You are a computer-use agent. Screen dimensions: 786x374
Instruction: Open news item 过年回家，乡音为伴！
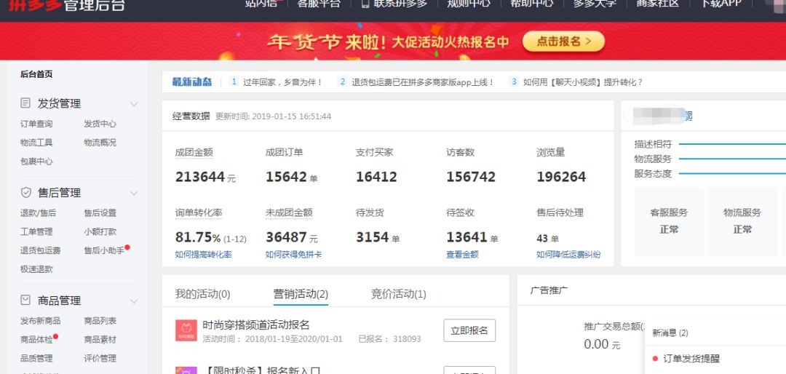point(282,82)
